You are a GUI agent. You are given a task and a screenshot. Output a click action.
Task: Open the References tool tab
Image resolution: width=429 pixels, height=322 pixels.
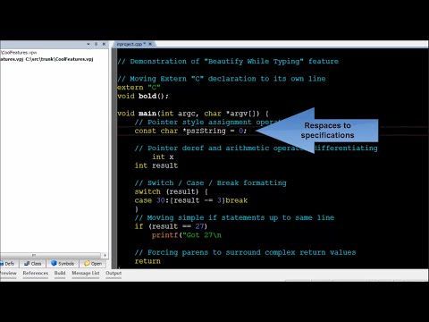click(x=36, y=273)
